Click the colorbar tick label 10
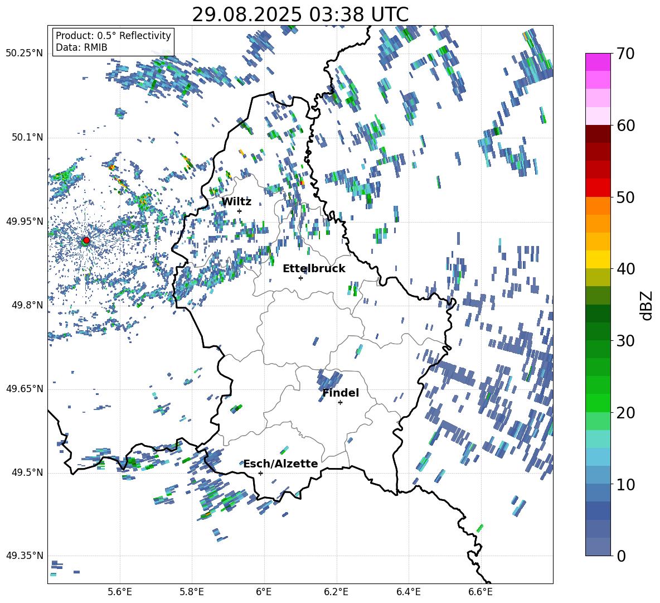Image resolution: width=660 pixels, height=603 pixels. [x=625, y=484]
